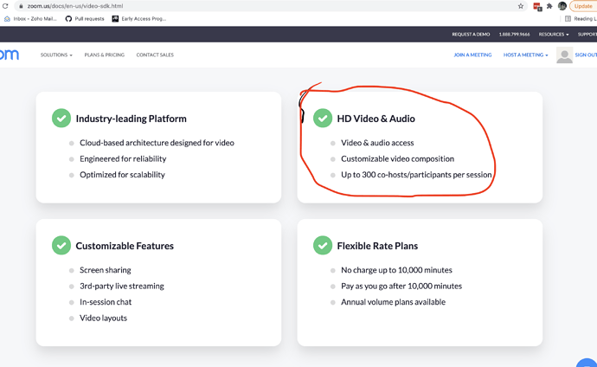Click 'Customizable video composition' text

[x=397, y=158]
